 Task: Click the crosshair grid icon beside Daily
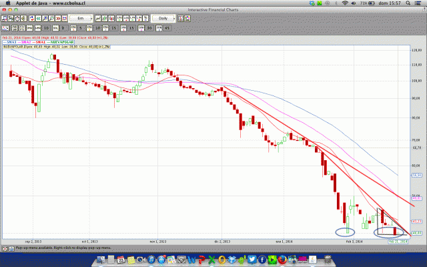tap(181, 18)
